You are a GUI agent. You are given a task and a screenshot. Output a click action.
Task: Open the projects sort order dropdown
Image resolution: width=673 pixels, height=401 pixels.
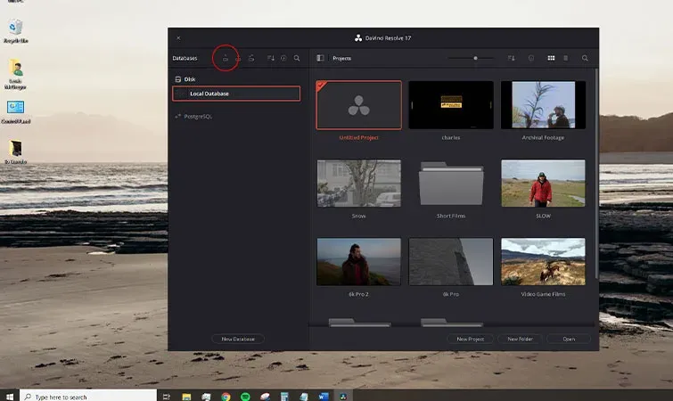click(x=511, y=58)
